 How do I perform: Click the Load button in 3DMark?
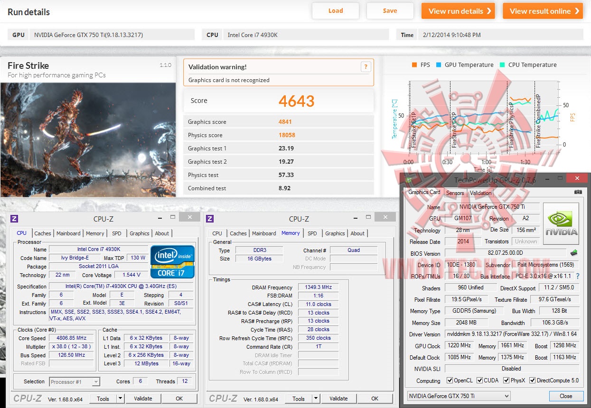(x=336, y=11)
